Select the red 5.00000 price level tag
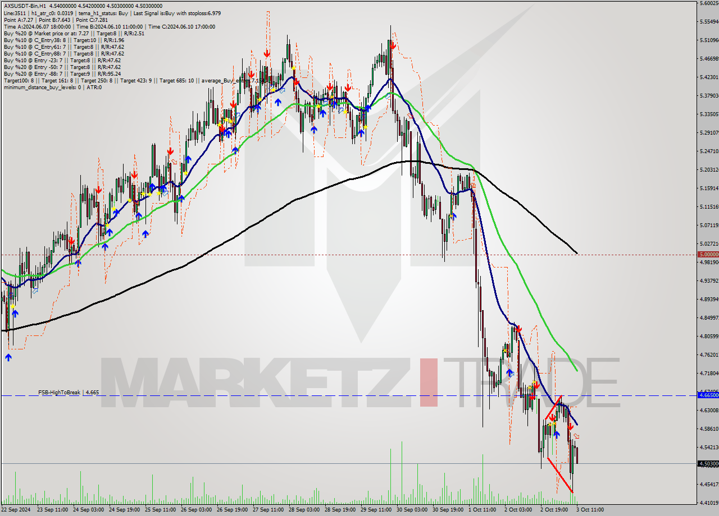 pyautogui.click(x=708, y=255)
